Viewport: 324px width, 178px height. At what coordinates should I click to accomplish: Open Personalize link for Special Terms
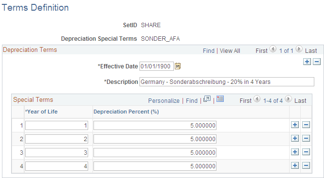tap(164, 101)
